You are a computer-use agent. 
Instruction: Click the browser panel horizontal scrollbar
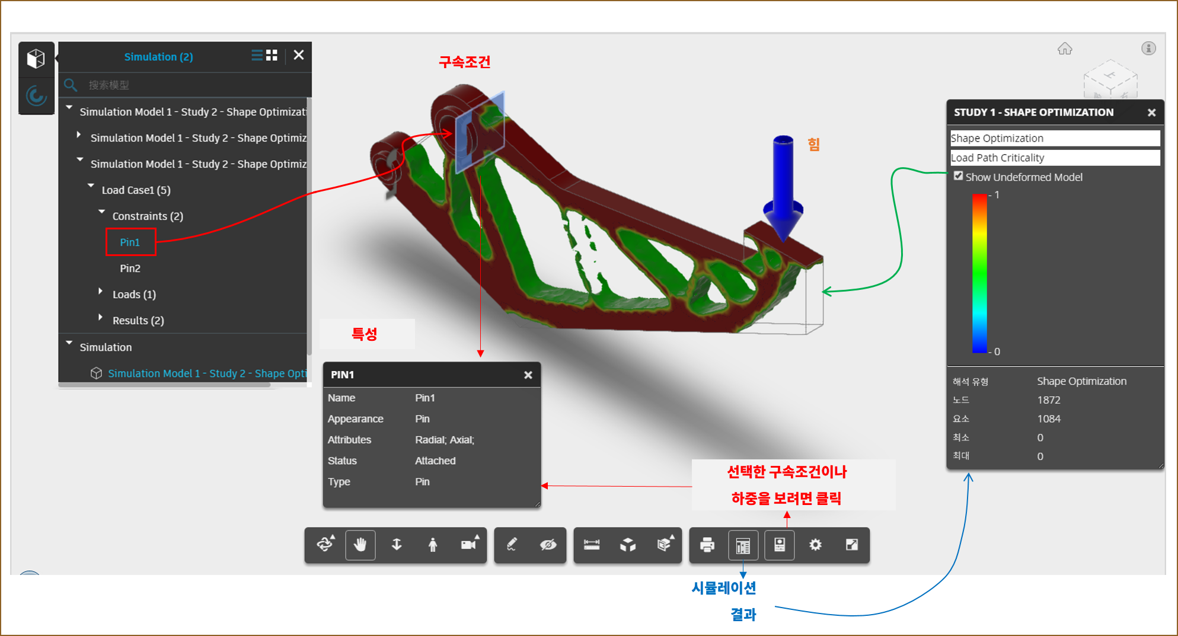(164, 385)
